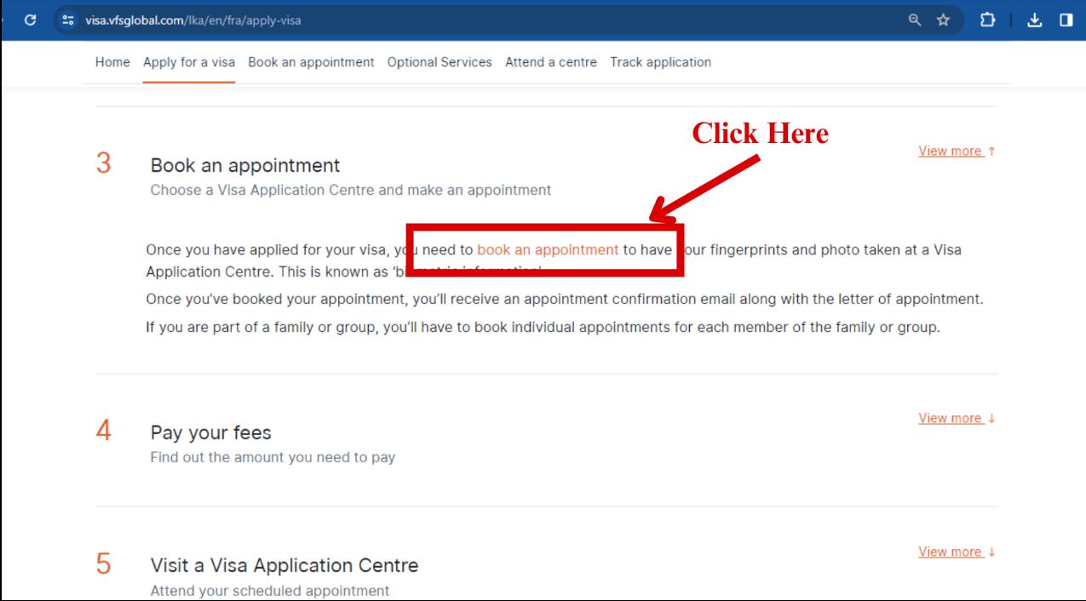Go to the Home nav item
The image size is (1086, 601).
tap(112, 62)
